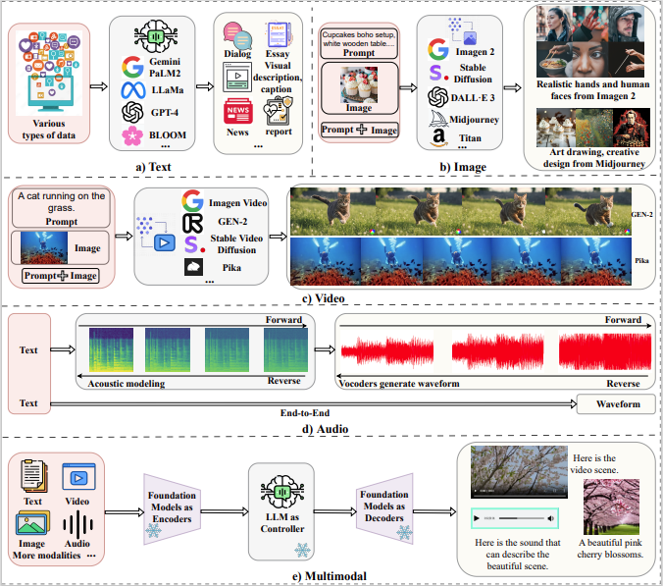Click the Amazon logo beside Titan

pos(439,137)
